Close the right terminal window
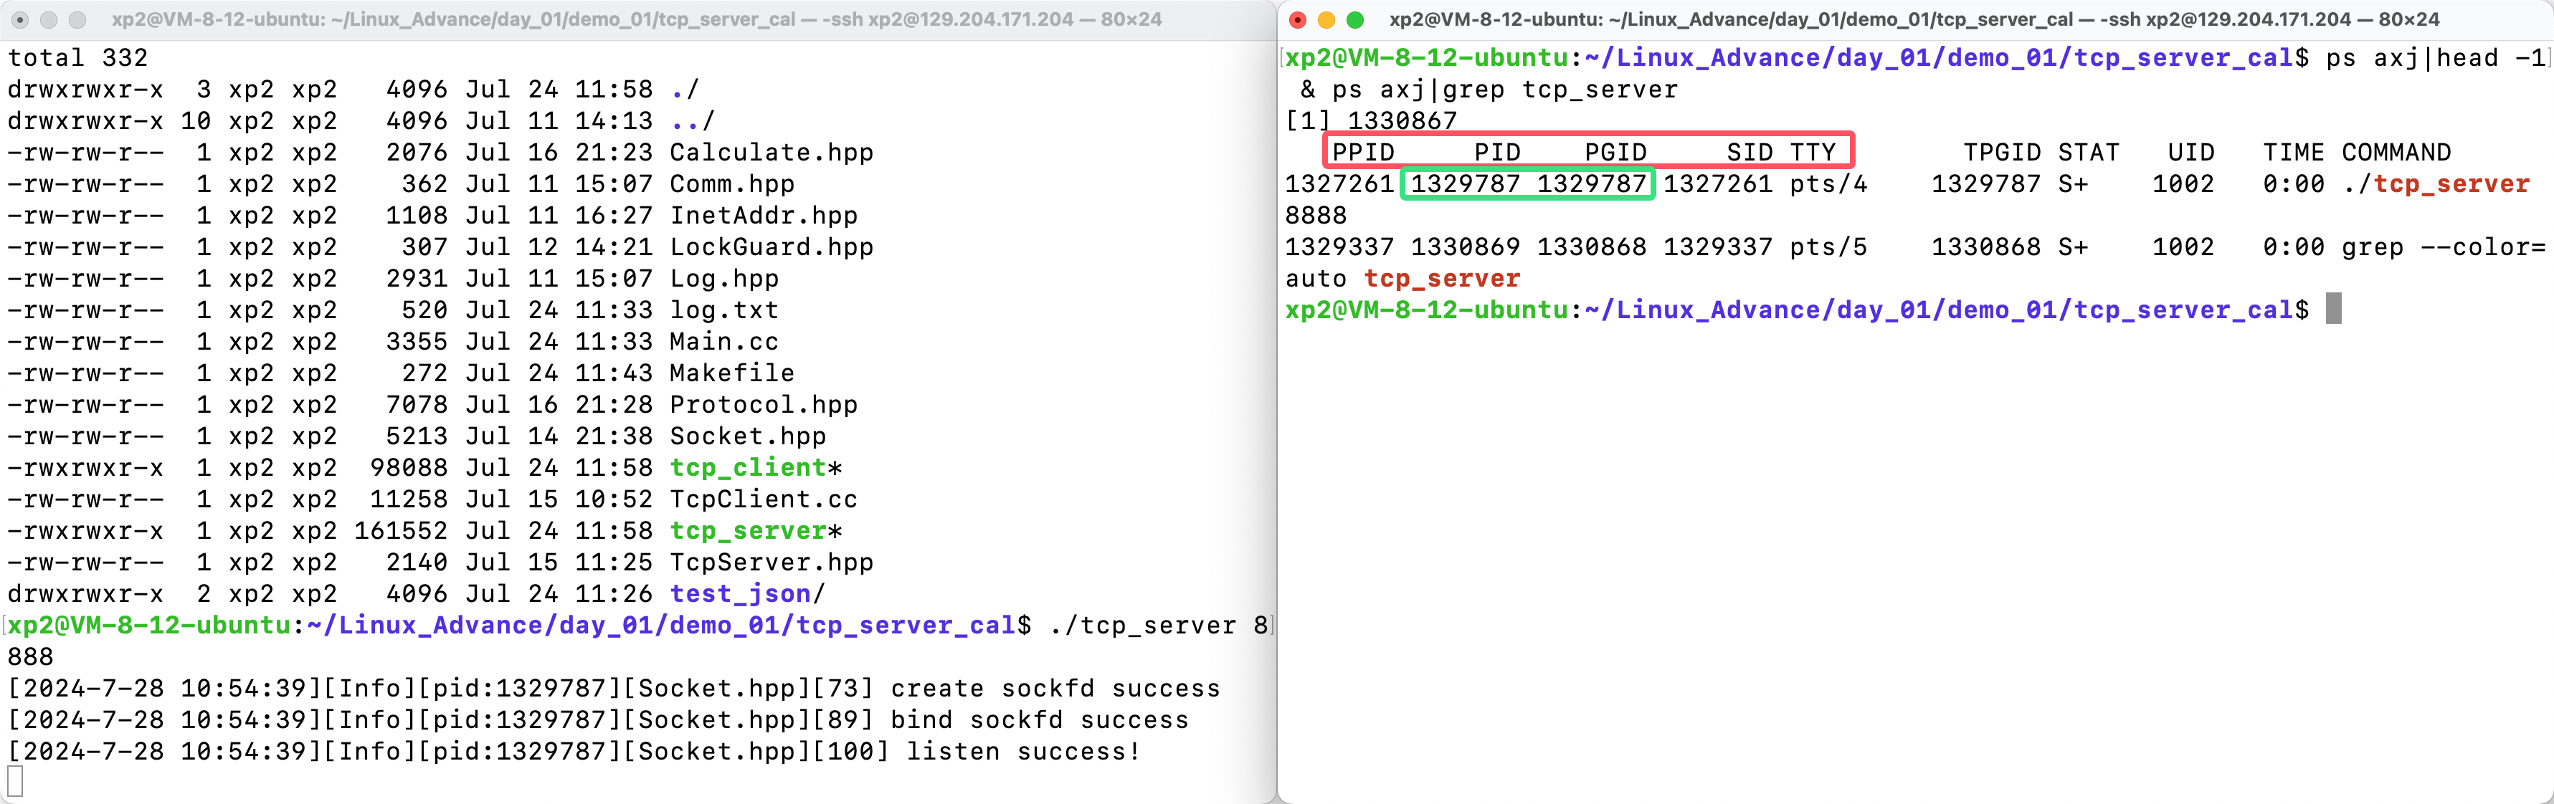Viewport: 2554px width, 804px height. click(1297, 20)
